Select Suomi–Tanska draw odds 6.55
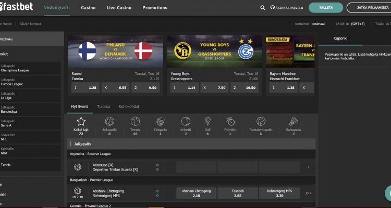The height and width of the screenshot is (208, 391). click(x=115, y=87)
